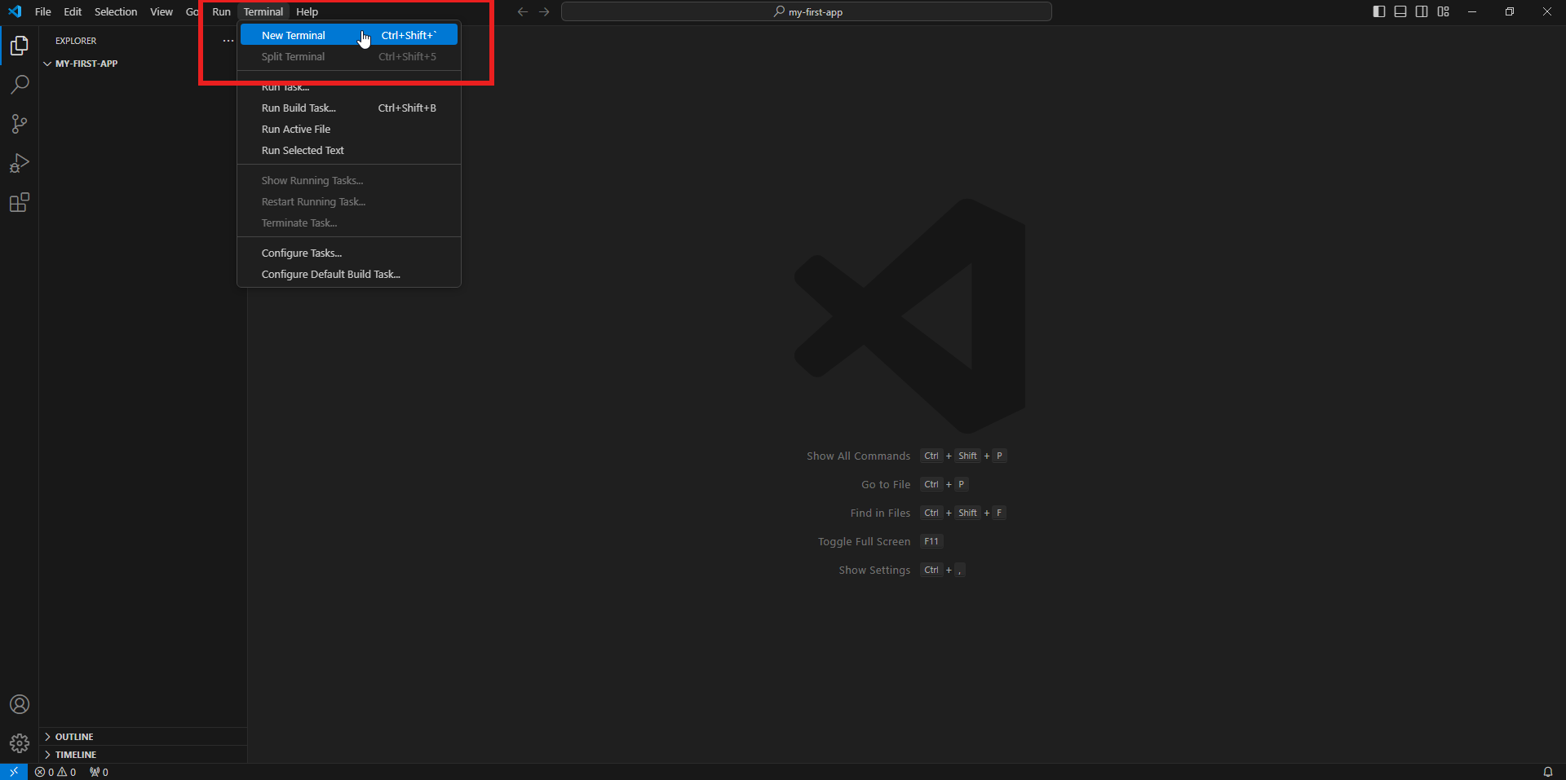This screenshot has width=1566, height=780.
Task: Choose Configure Tasks... menu entry
Action: [302, 253]
